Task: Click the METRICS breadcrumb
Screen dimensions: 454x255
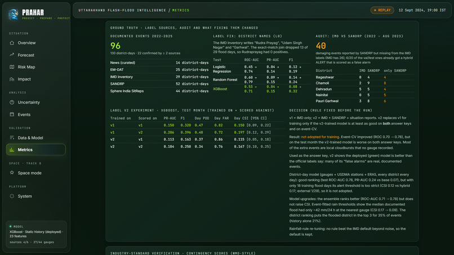Action: point(181,10)
